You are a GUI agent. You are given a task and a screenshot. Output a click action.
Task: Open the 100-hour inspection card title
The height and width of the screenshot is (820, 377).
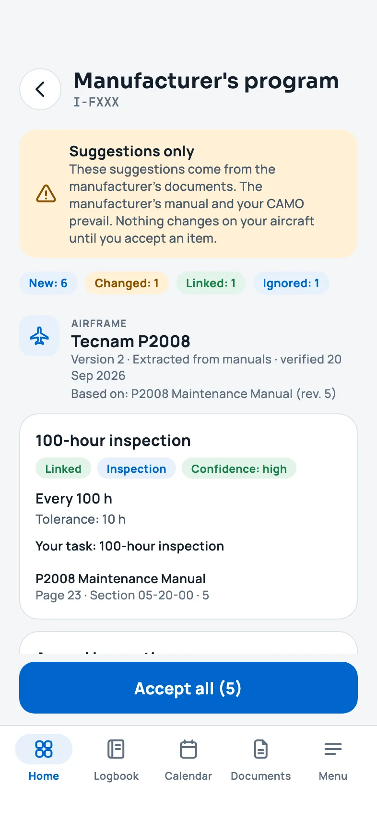pos(113,441)
